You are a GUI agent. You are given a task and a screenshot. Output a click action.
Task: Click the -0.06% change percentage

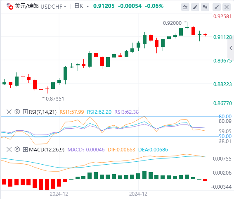154,6
